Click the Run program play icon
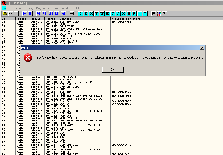The height and width of the screenshot is (155, 223). coord(24,13)
